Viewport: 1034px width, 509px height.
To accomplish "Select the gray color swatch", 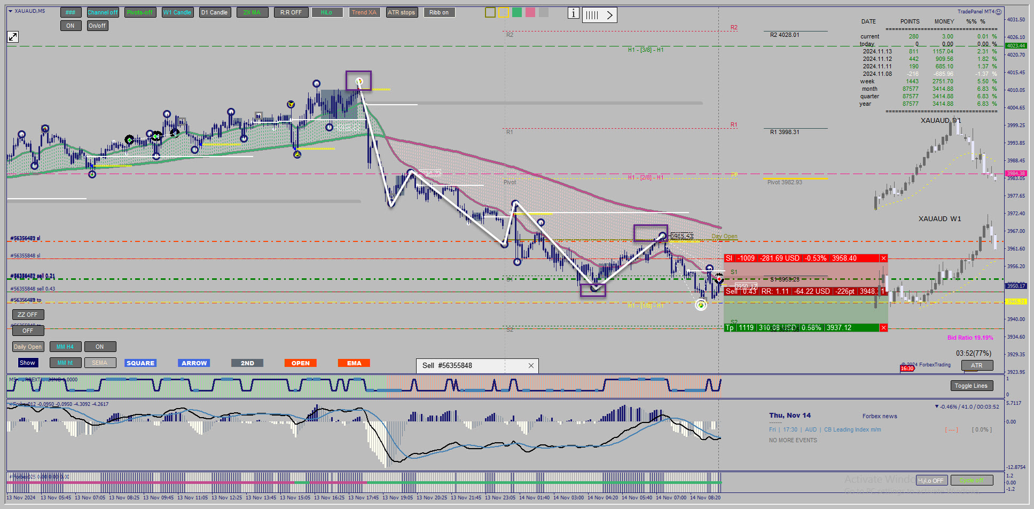I will 544,12.
